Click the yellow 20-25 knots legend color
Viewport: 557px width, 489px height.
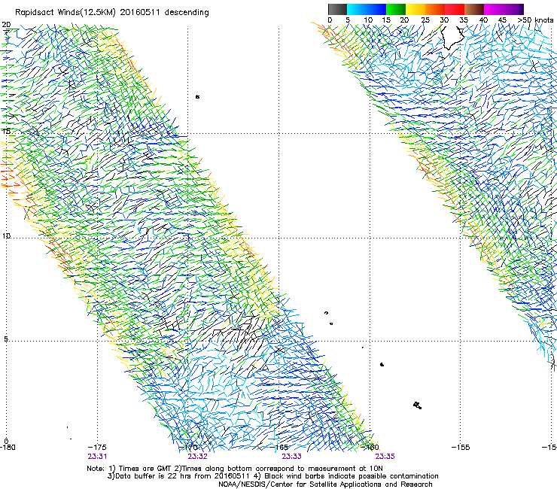point(415,9)
